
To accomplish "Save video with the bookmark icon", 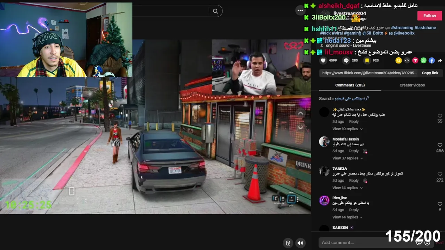I will pyautogui.click(x=367, y=60).
